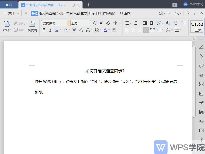
Task: Click the increase indent icon
Action: (151, 23)
